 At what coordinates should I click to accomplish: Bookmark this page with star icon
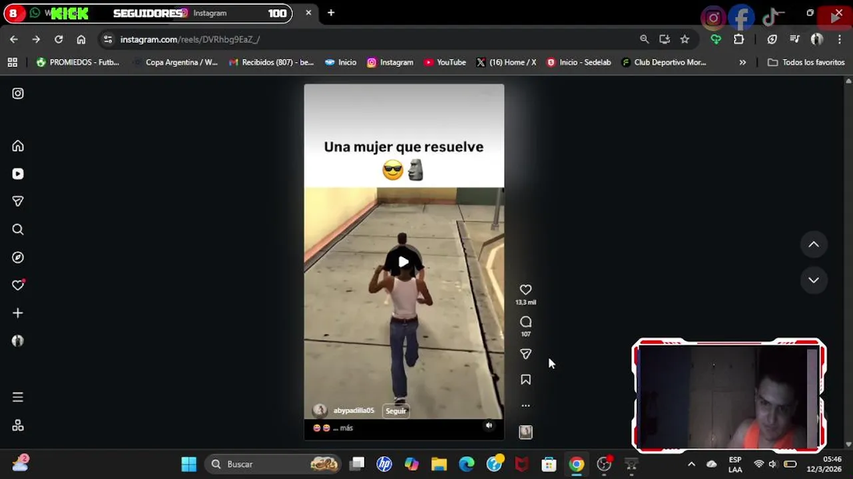(x=685, y=39)
